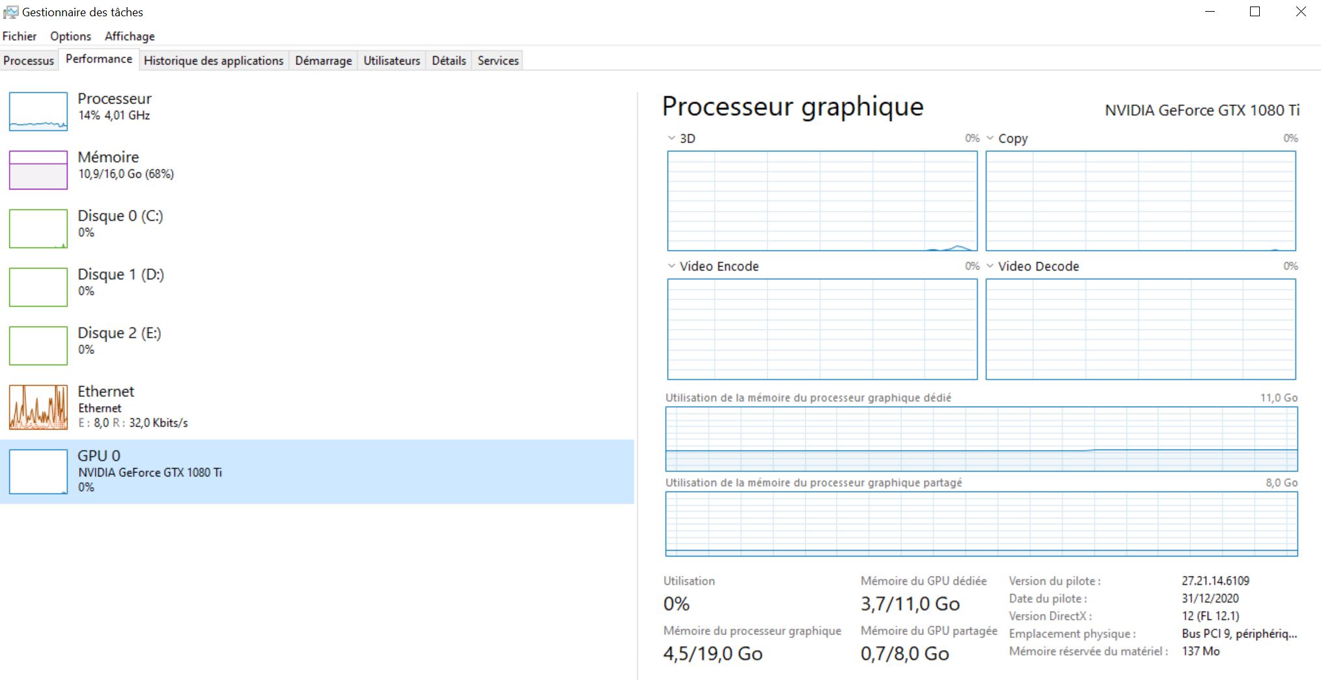Screen dimensions: 1321x680
Task: Click the GPU 0 graph icon
Action: (x=38, y=472)
